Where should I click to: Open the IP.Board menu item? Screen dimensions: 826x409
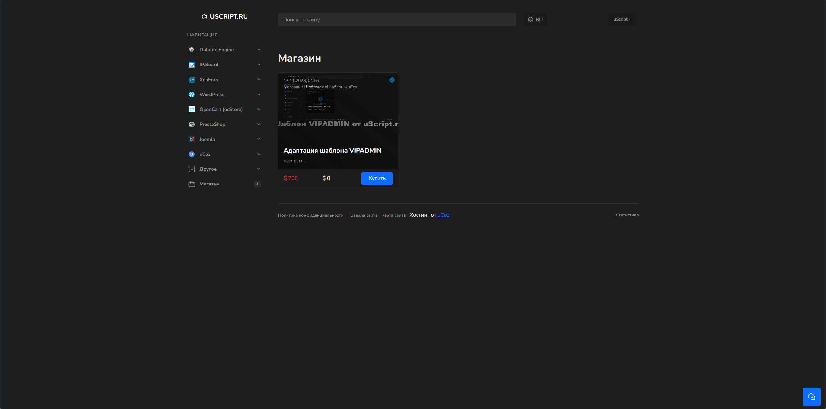[x=225, y=65]
